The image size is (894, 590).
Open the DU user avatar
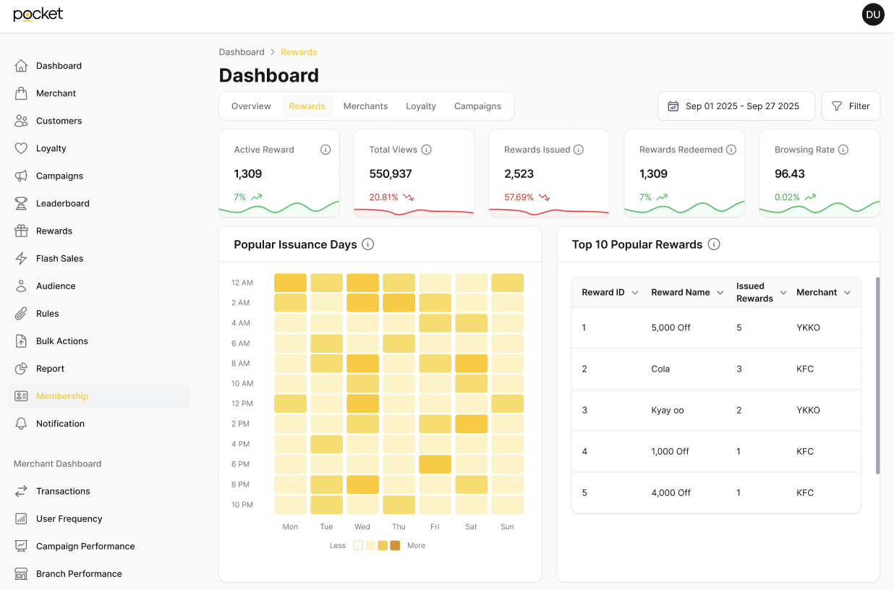(x=873, y=14)
